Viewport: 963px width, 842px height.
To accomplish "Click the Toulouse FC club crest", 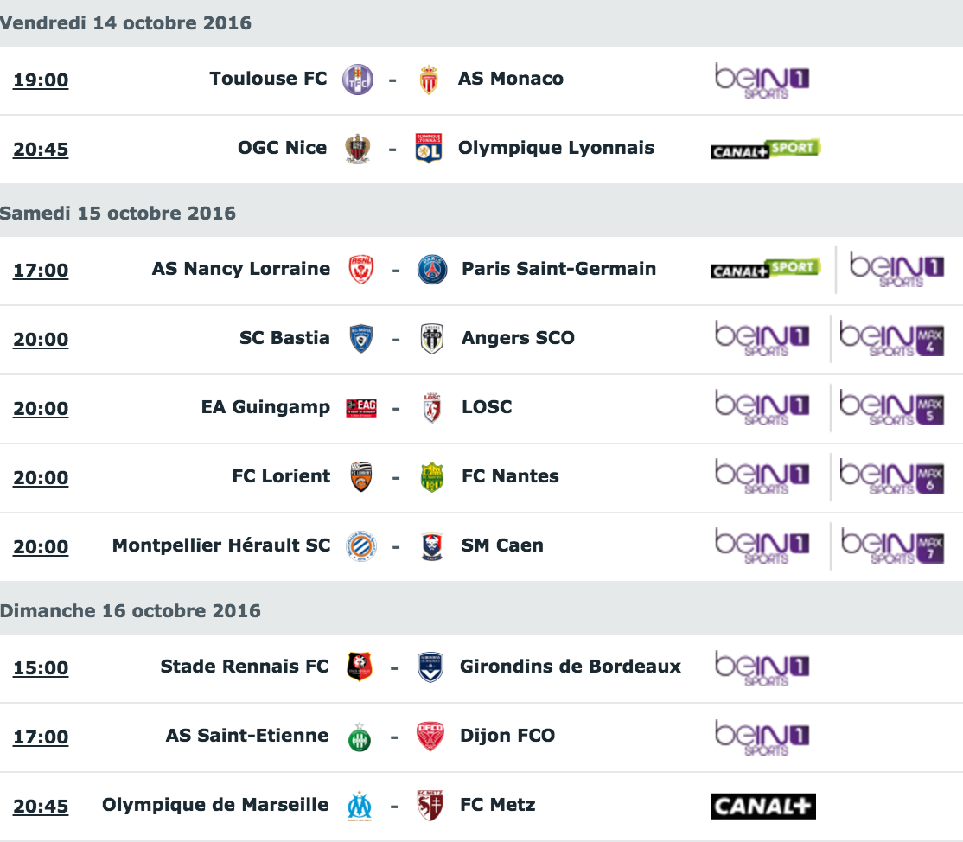I will pyautogui.click(x=357, y=80).
